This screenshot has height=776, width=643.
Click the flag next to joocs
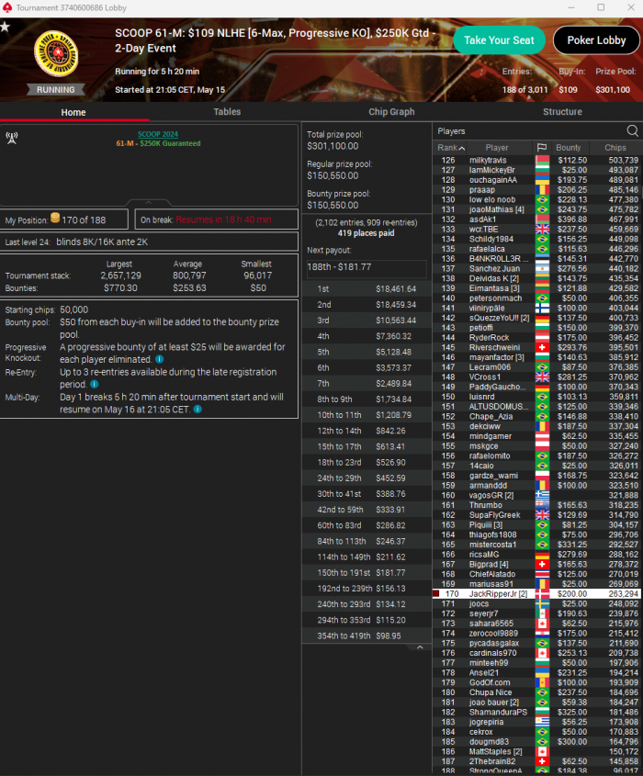tap(542, 603)
